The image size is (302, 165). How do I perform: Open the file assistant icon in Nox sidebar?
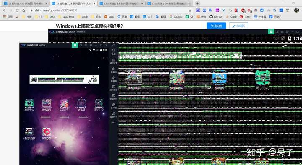coord(114,88)
